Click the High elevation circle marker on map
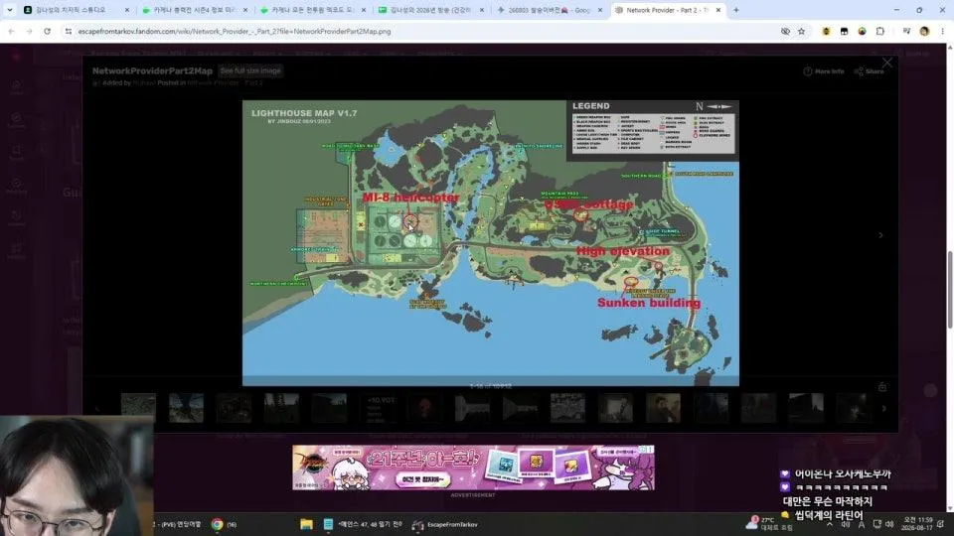 (658, 266)
